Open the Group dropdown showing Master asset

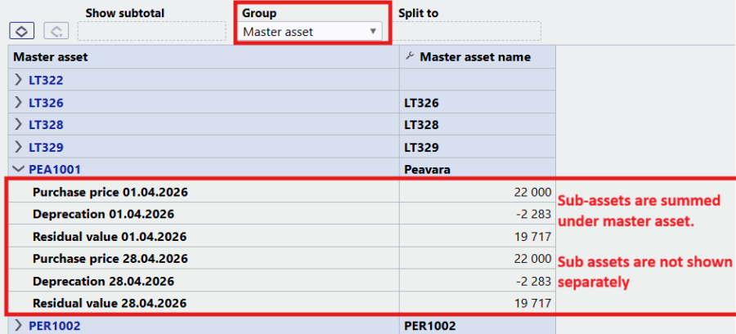pos(310,32)
